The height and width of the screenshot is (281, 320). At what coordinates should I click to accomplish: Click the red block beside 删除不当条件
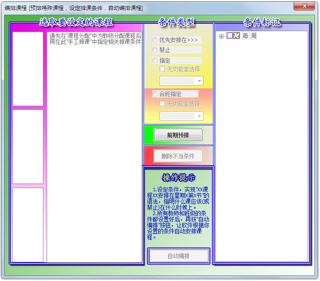(149, 156)
